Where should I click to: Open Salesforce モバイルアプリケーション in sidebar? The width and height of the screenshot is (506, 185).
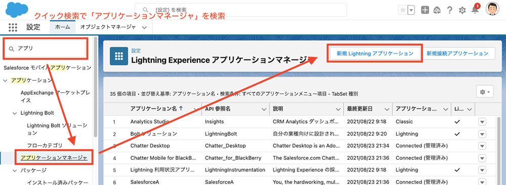(x=48, y=68)
